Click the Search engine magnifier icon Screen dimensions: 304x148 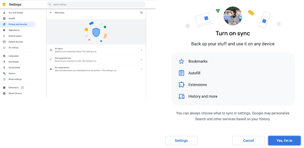[x=4, y=36]
